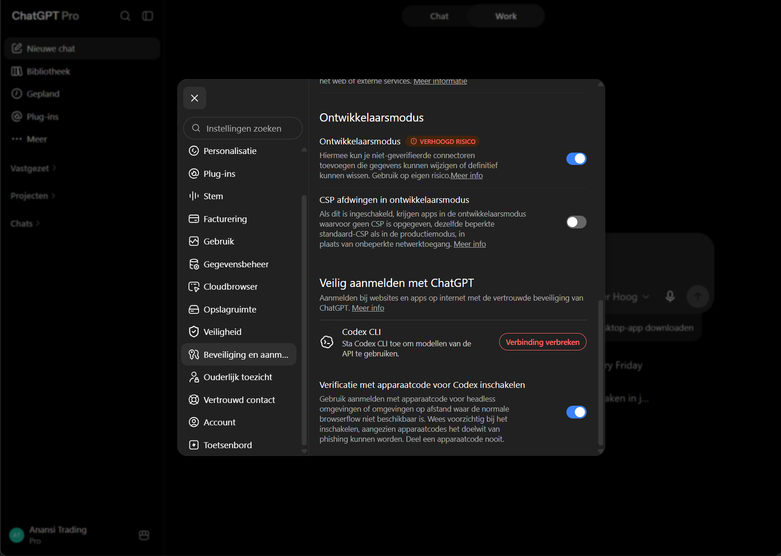Image resolution: width=781 pixels, height=556 pixels.
Task: Disable Verificatie met apparaatcode toggle
Action: (x=576, y=412)
